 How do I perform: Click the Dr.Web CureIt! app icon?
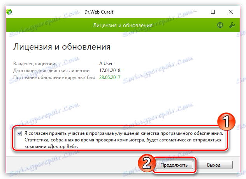tap(9, 12)
